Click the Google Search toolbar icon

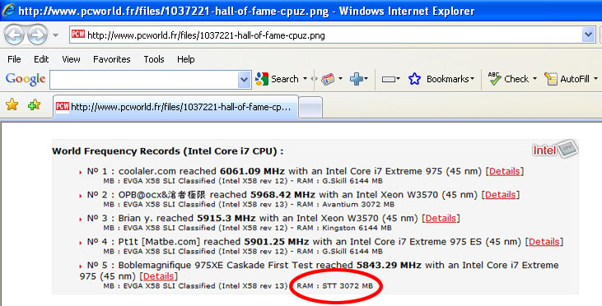(262, 79)
